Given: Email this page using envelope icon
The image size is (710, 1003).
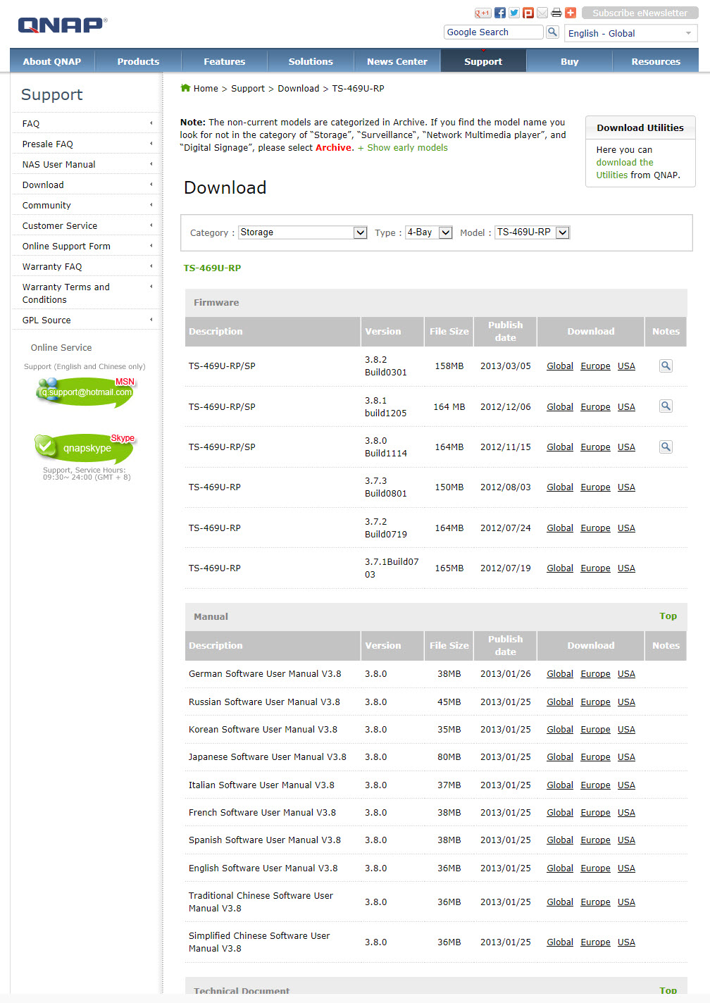Looking at the screenshot, I should (542, 13).
